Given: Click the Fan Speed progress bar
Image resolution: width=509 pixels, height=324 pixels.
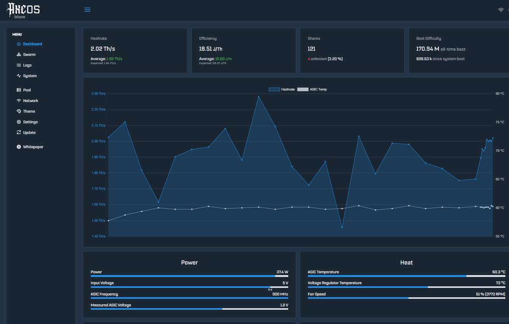Looking at the screenshot, I should click(406, 298).
